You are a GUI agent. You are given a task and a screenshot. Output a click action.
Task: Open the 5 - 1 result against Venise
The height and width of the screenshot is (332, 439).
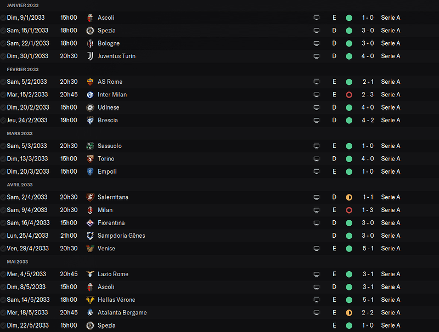[x=368, y=248]
